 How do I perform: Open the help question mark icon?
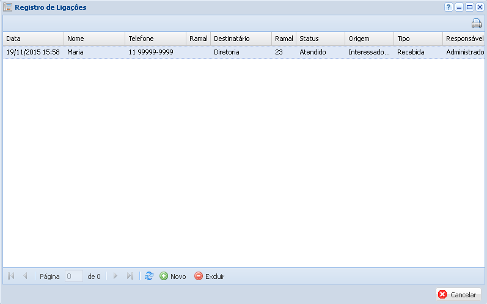449,7
